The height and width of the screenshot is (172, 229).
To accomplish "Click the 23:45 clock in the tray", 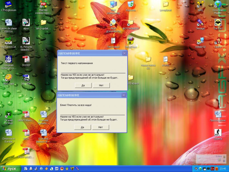I will [223, 169].
